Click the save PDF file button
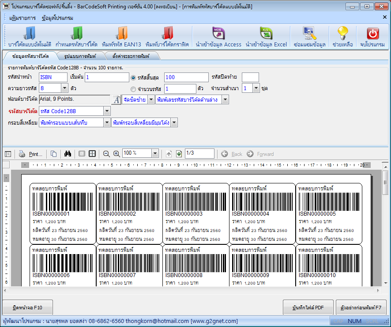Viewport: 391px width, 327px height. coord(308,307)
